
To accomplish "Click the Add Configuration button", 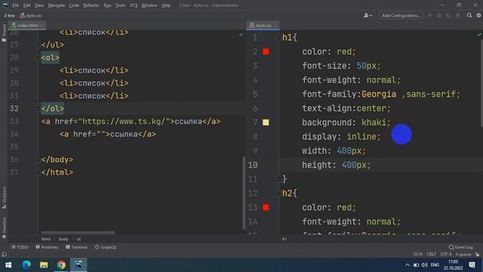I will click(x=401, y=15).
